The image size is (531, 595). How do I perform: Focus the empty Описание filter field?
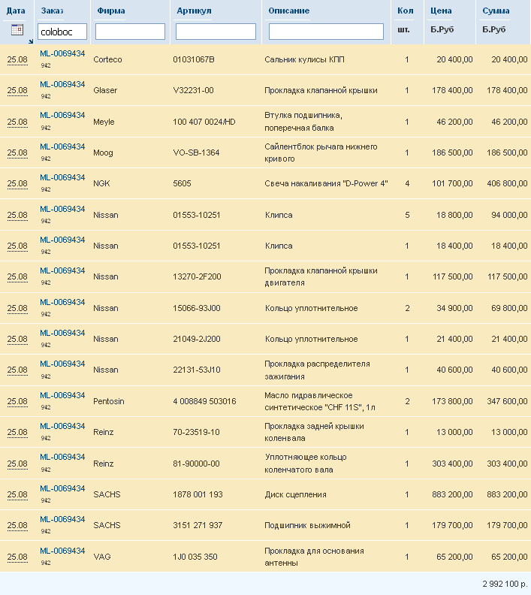pos(326,32)
